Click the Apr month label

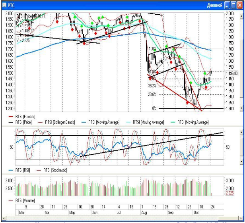(47, 213)
